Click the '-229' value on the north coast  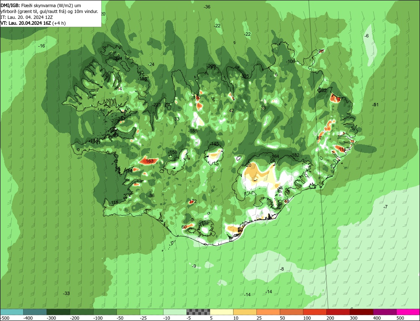click(211, 66)
